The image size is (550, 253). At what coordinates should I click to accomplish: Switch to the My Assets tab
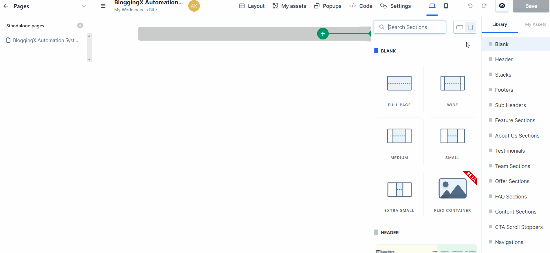(x=536, y=24)
